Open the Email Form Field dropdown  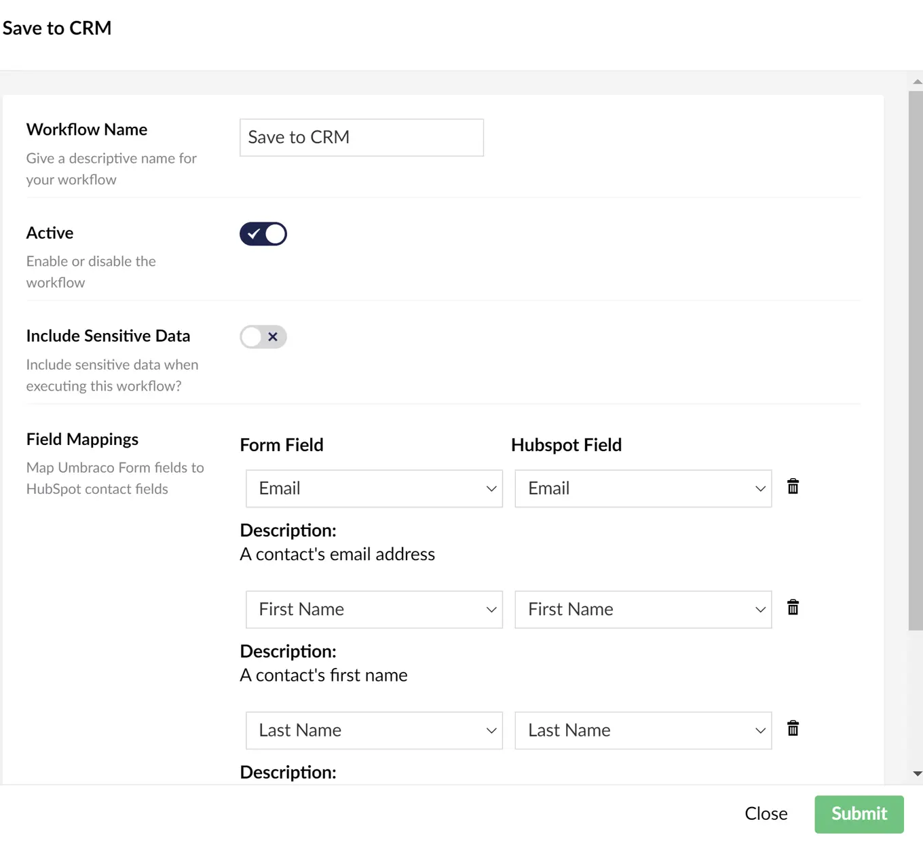[x=374, y=488]
